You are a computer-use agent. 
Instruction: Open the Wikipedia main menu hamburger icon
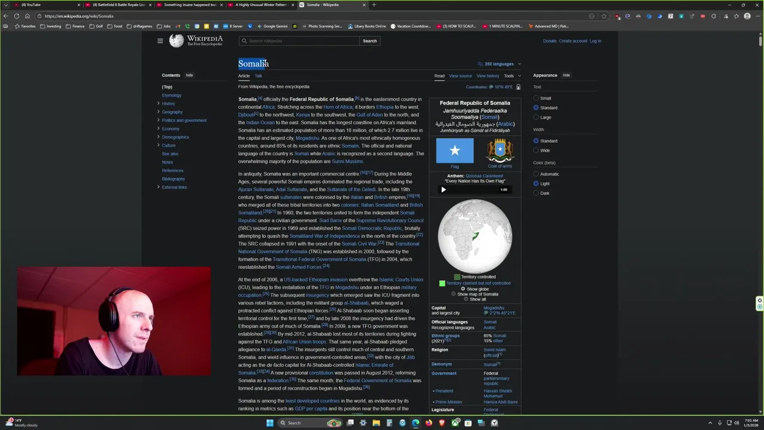[x=160, y=41]
